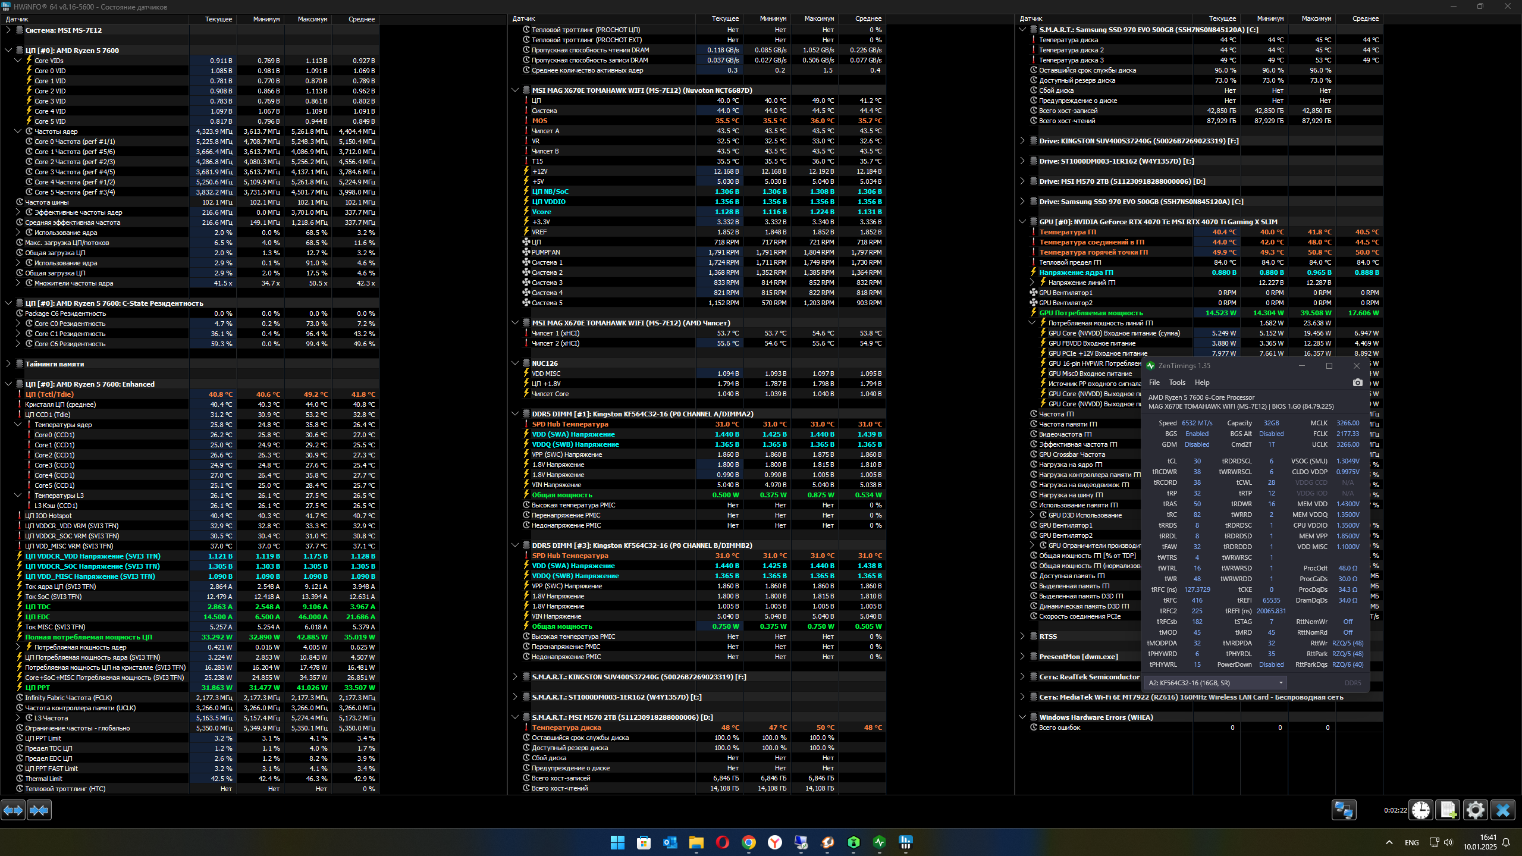Click the reset clock icon in HWiNFO toolbar

coord(1421,810)
